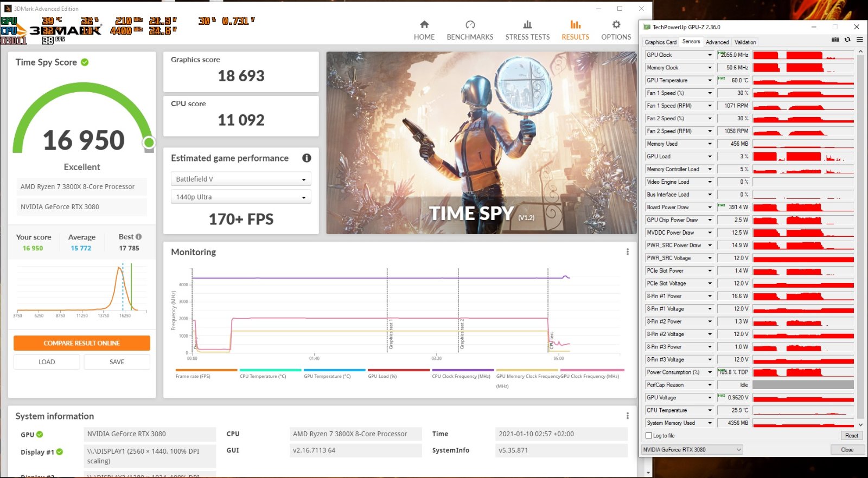Viewport: 868px width, 478px height.
Task: Click the 391.4 W Board Power value
Action: 734,207
